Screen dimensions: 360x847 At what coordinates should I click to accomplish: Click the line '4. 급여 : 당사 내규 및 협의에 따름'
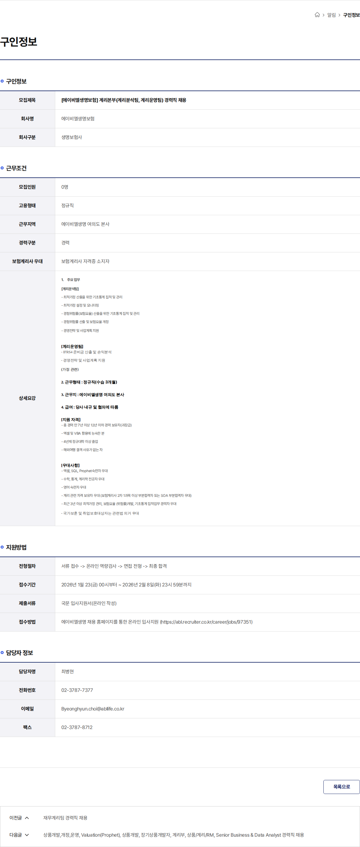tap(89, 407)
